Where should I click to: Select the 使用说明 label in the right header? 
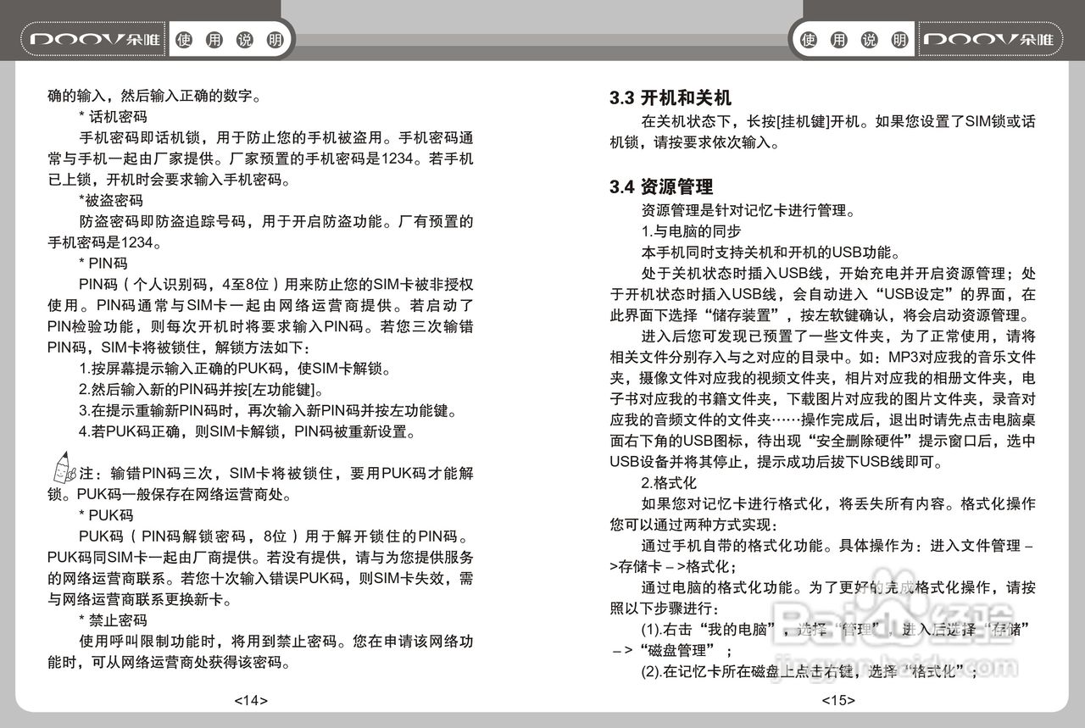click(x=854, y=40)
